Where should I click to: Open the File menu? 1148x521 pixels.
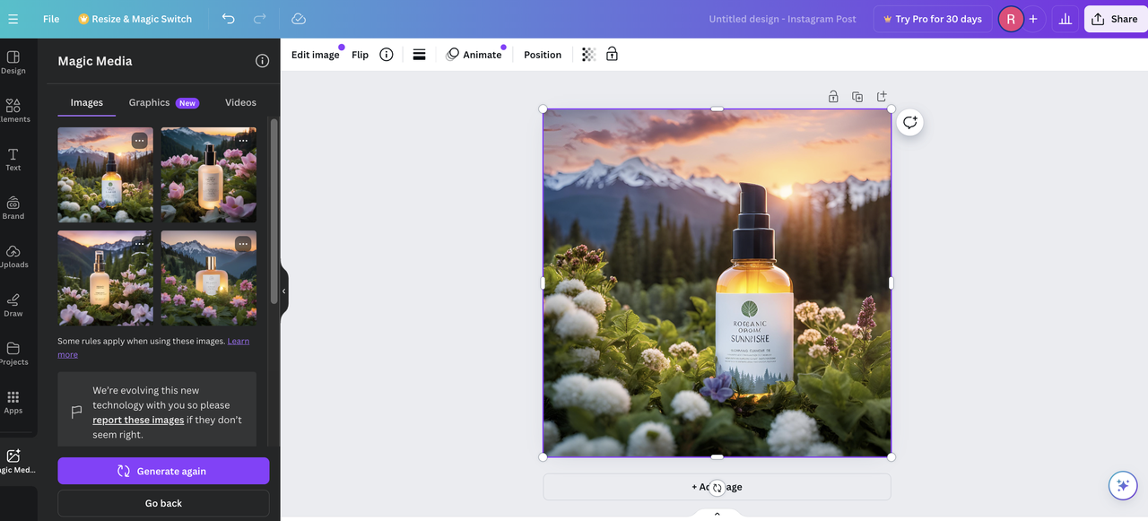tap(51, 19)
